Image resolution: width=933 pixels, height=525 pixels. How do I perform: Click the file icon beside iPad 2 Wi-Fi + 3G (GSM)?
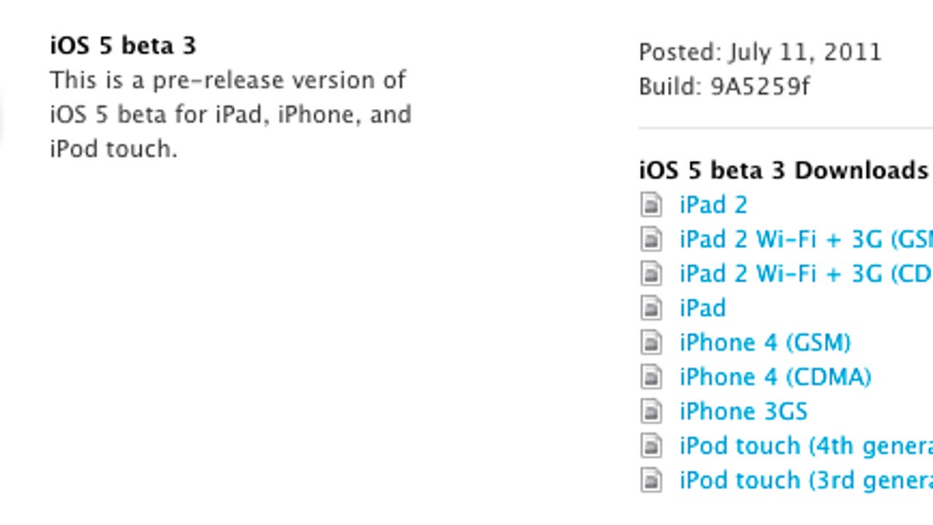coord(653,239)
